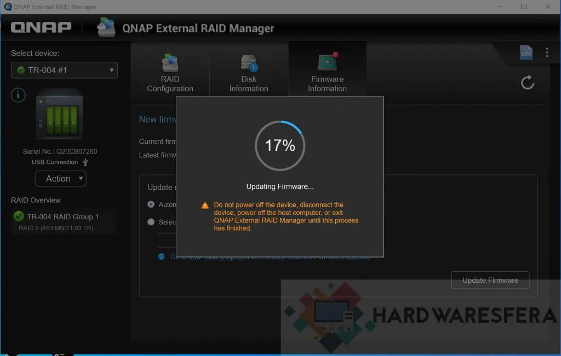Maximize the QNAP External RAID Manager window

coord(523,7)
